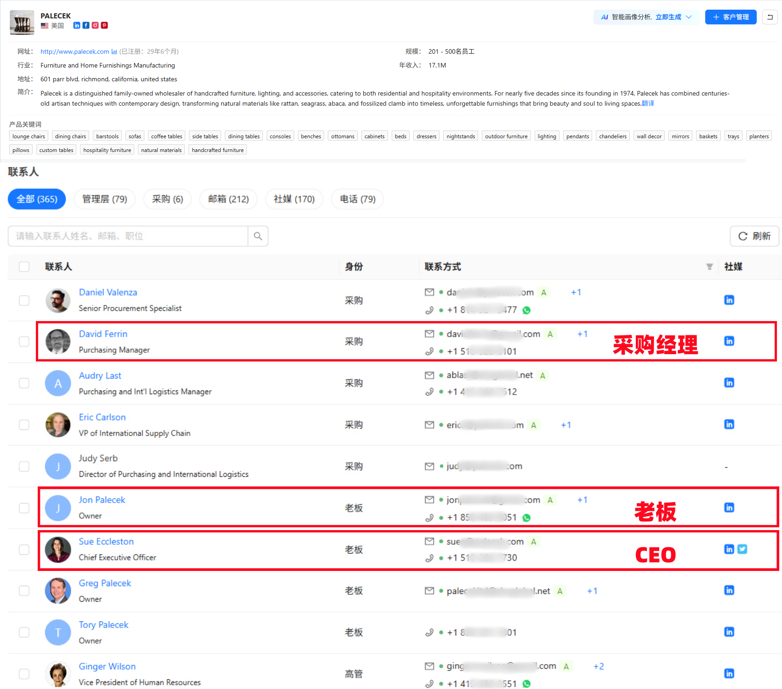Click the 'outdoor furniture' keyword tag
782x689 pixels.
tap(506, 136)
